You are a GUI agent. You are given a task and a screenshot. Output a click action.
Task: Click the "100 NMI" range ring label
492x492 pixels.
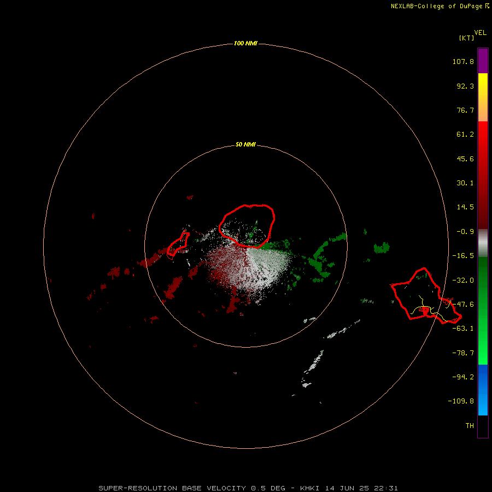(x=245, y=43)
